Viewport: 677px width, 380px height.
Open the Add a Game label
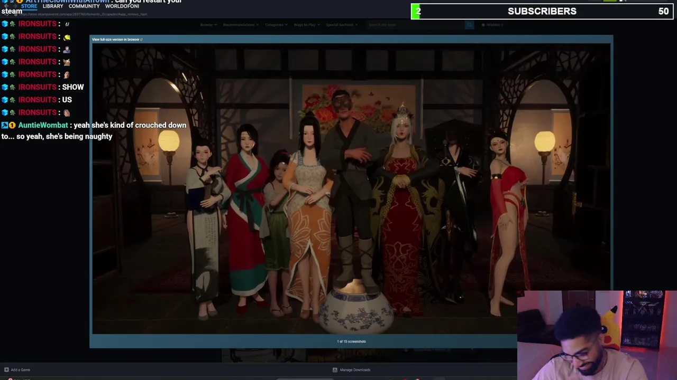click(21, 370)
